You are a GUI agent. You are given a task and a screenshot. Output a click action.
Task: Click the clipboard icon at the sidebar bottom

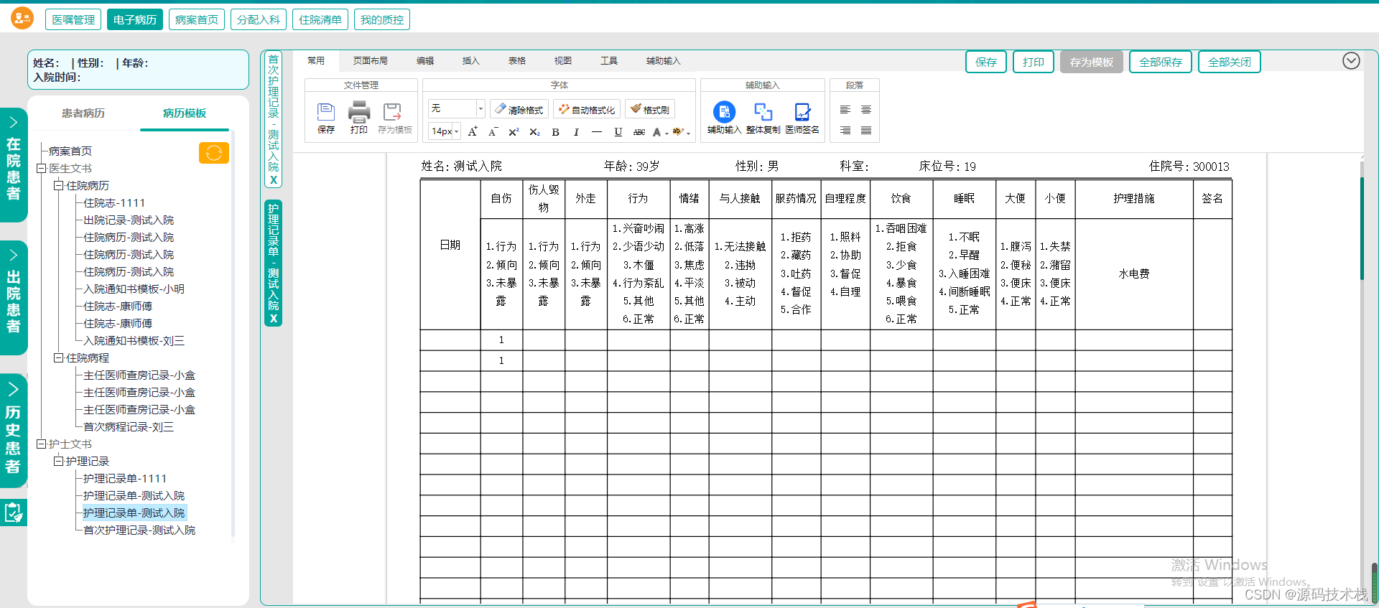coord(14,513)
